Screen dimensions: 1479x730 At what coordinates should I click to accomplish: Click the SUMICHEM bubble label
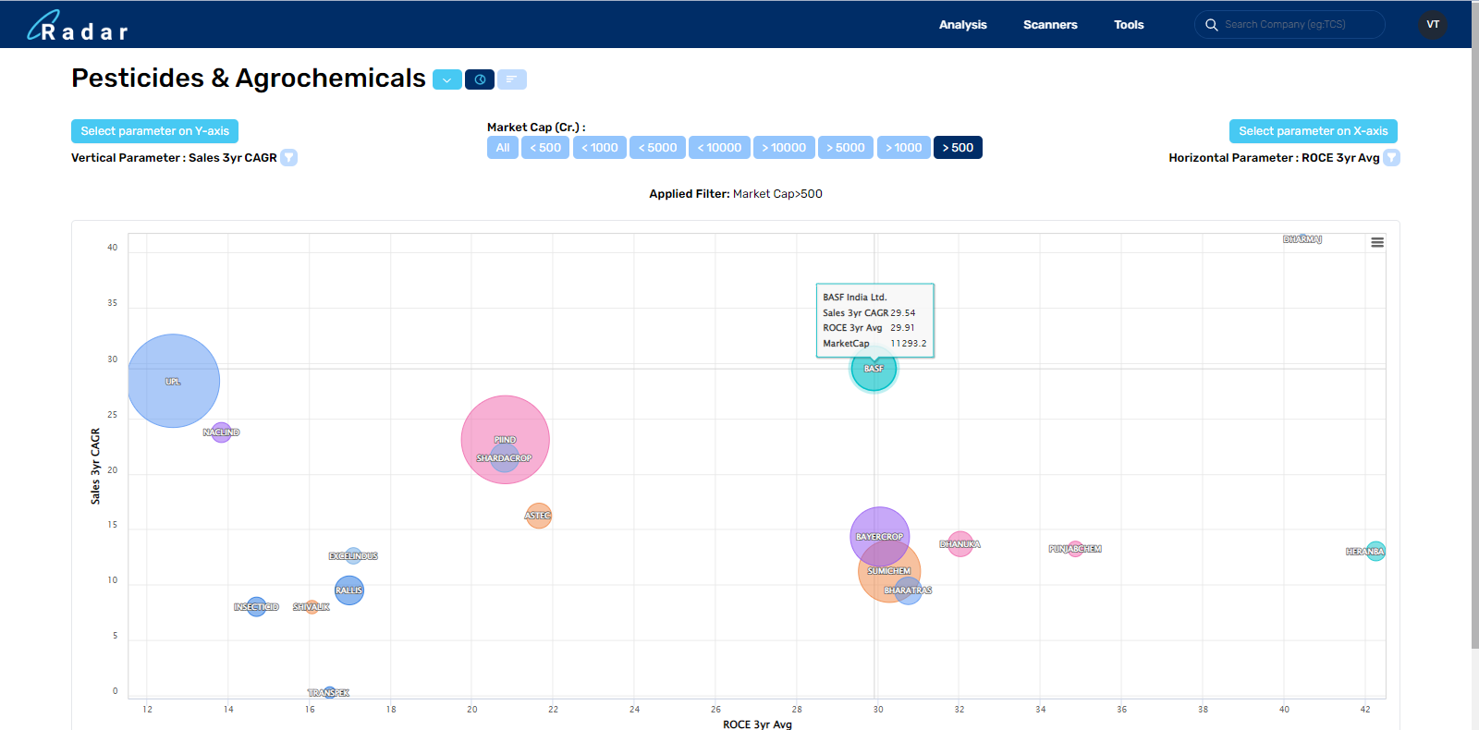coord(888,571)
